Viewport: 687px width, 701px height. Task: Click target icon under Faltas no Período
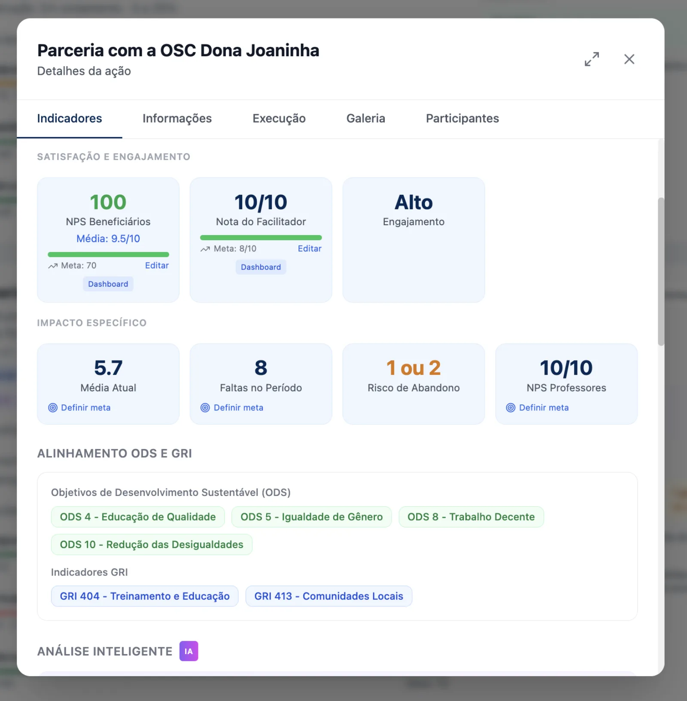(x=205, y=407)
